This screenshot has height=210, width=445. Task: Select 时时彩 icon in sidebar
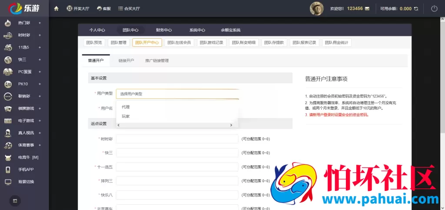coord(8,35)
